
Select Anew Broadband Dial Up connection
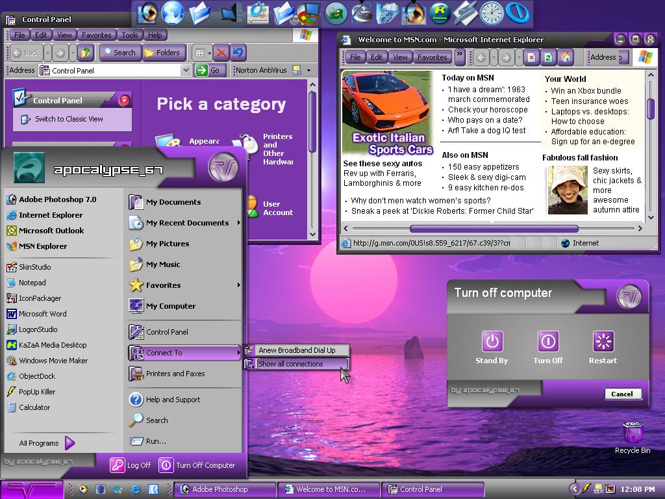click(x=296, y=350)
